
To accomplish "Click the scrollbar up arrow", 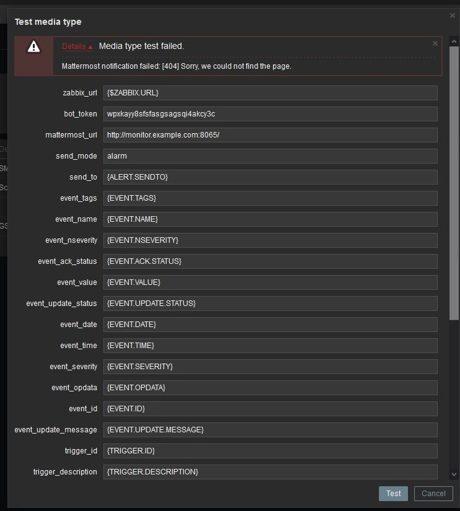I will (x=454, y=41).
